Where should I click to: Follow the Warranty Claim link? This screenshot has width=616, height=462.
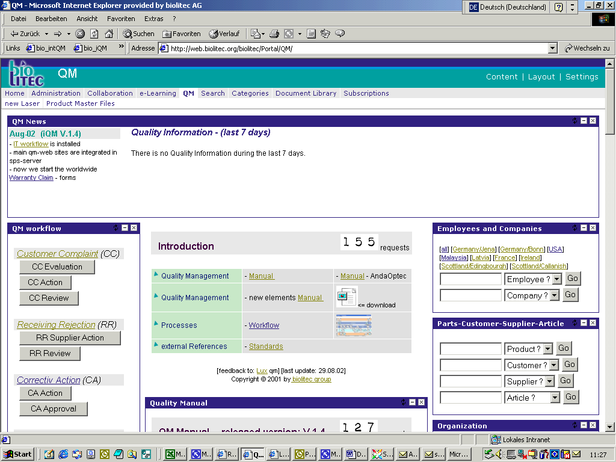click(31, 177)
